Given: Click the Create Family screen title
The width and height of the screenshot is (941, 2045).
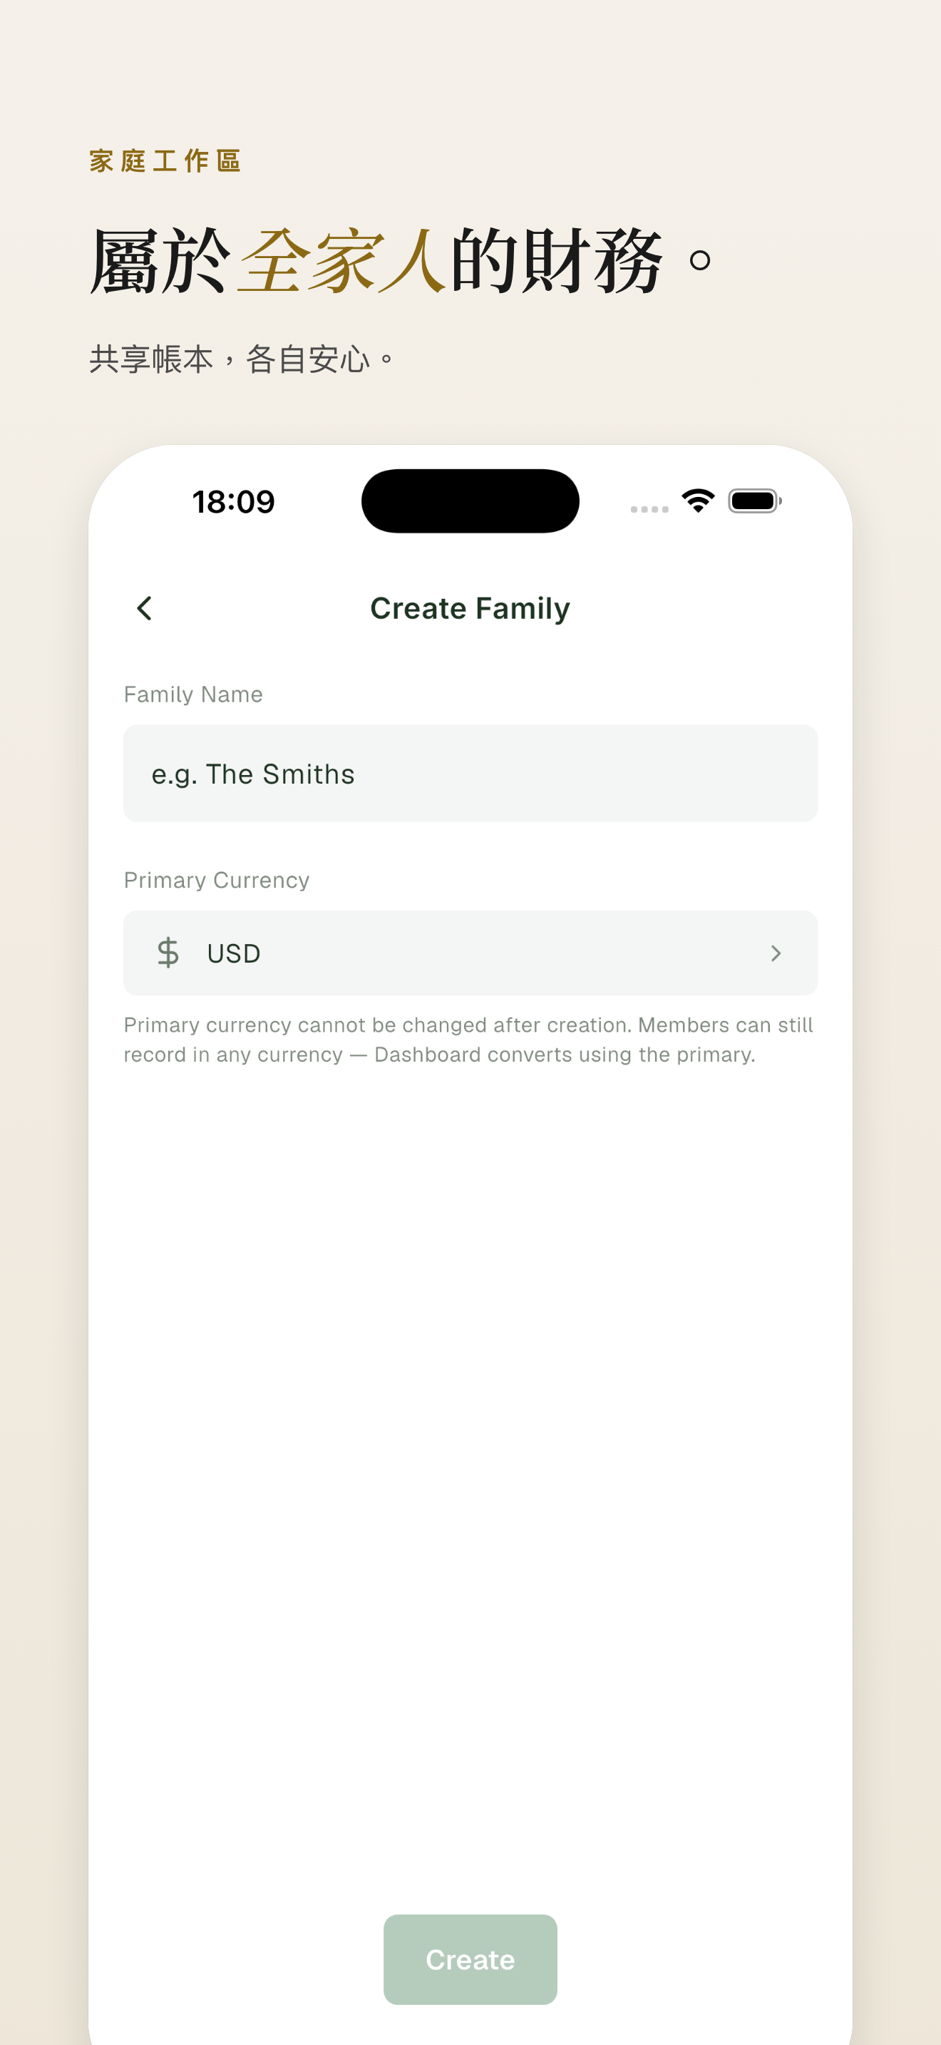Looking at the screenshot, I should click(470, 608).
